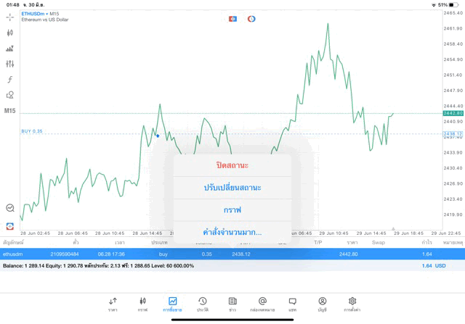Select the crosshair tool in sidebar
Image resolution: width=465 pixels, height=324 pixels.
point(10,17)
